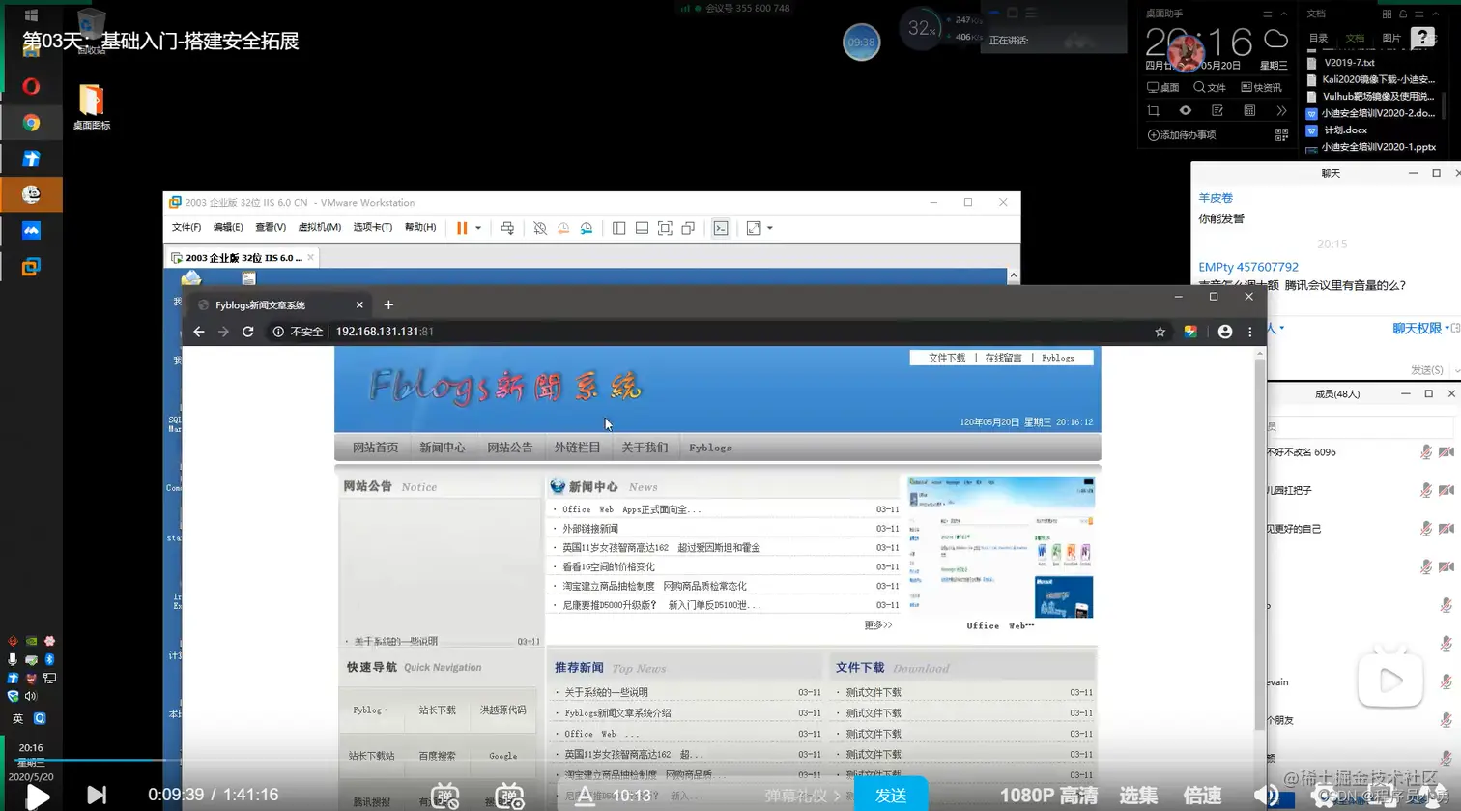Click 桌面 shortcut in 桌面助手 widget
This screenshot has height=811, width=1461.
1162,87
